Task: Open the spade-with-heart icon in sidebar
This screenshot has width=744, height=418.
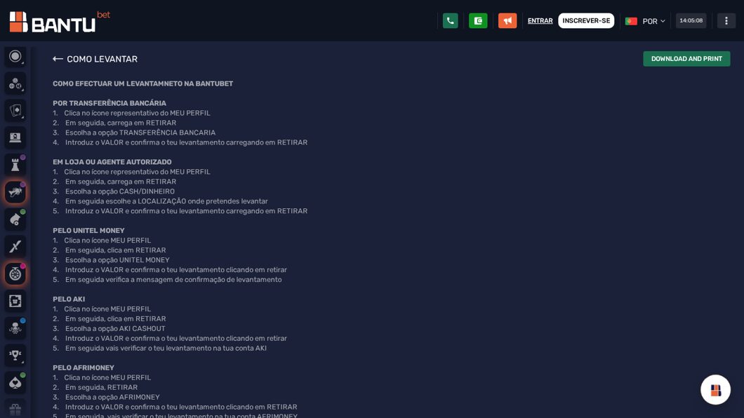Action: [x=15, y=382]
